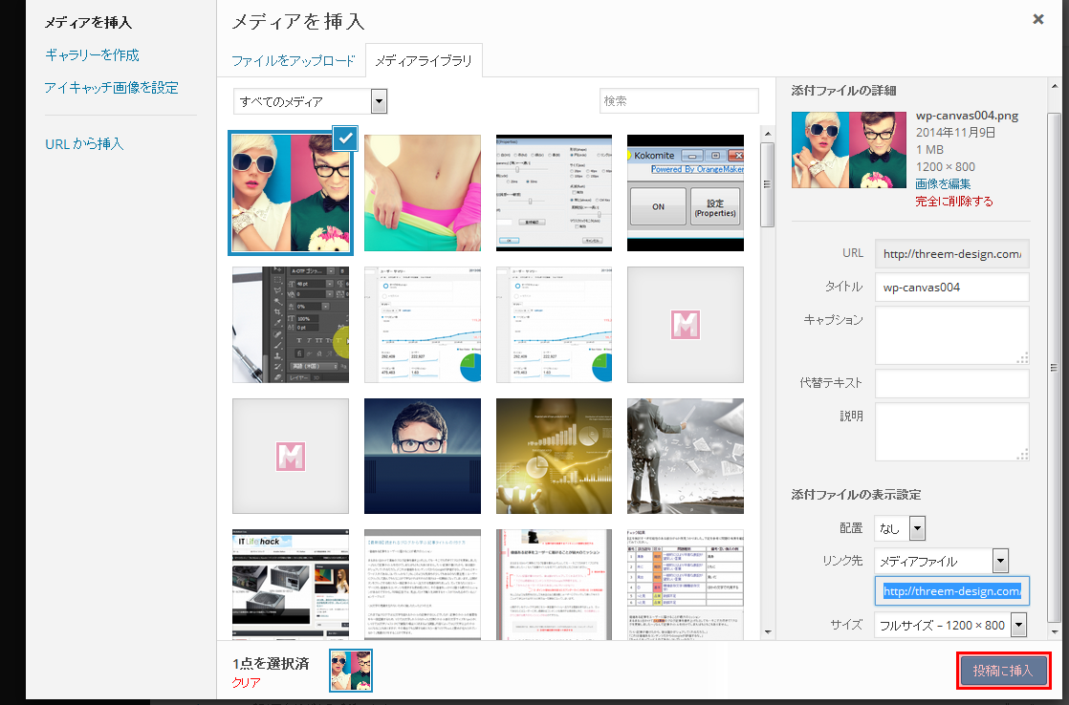The height and width of the screenshot is (705, 1069).
Task: Click the 1点を選択済 label
Action: (x=271, y=664)
